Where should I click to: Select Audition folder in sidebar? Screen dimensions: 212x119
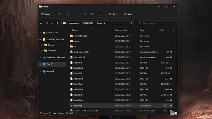(52, 51)
